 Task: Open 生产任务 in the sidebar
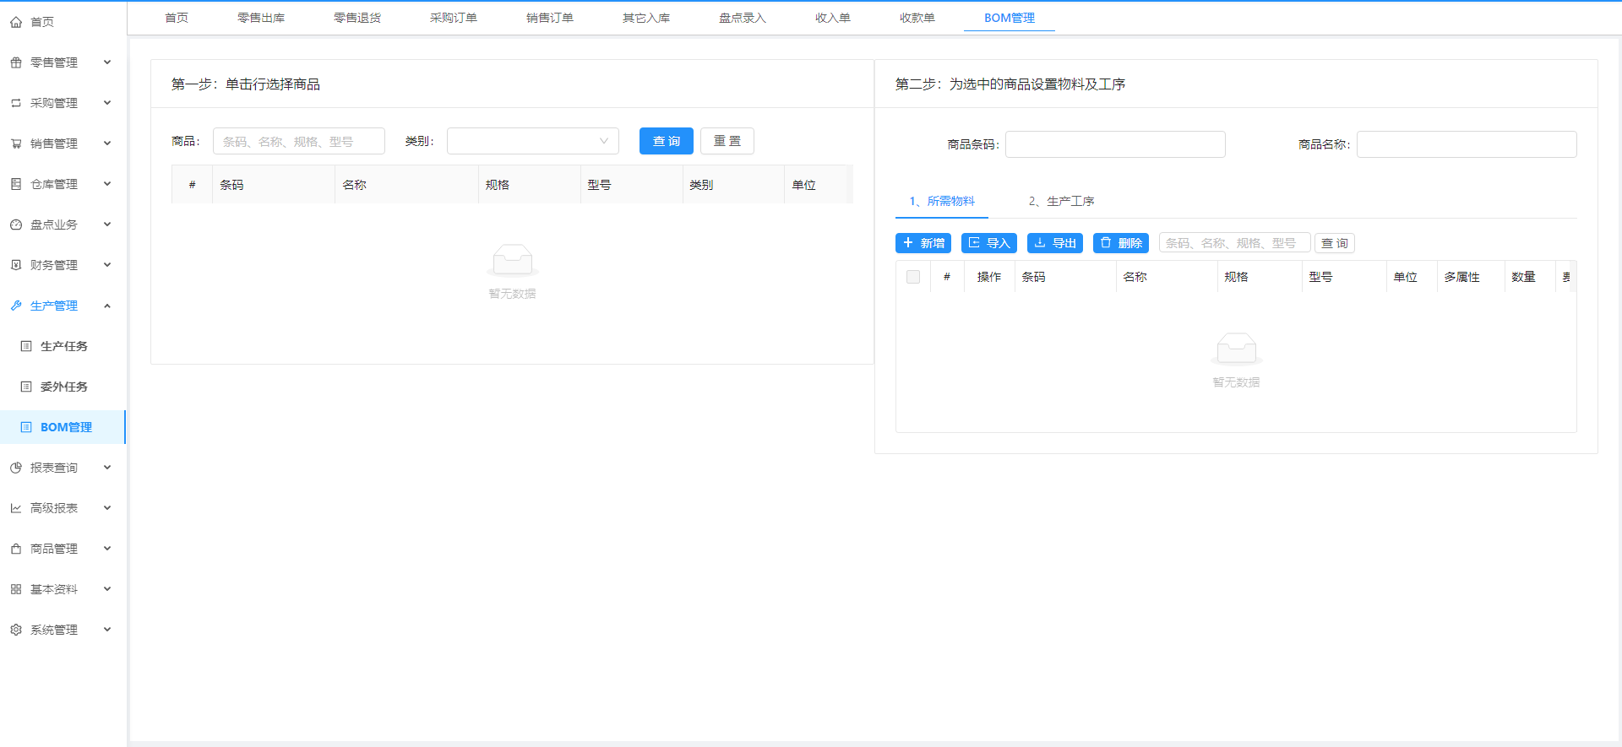coord(63,346)
